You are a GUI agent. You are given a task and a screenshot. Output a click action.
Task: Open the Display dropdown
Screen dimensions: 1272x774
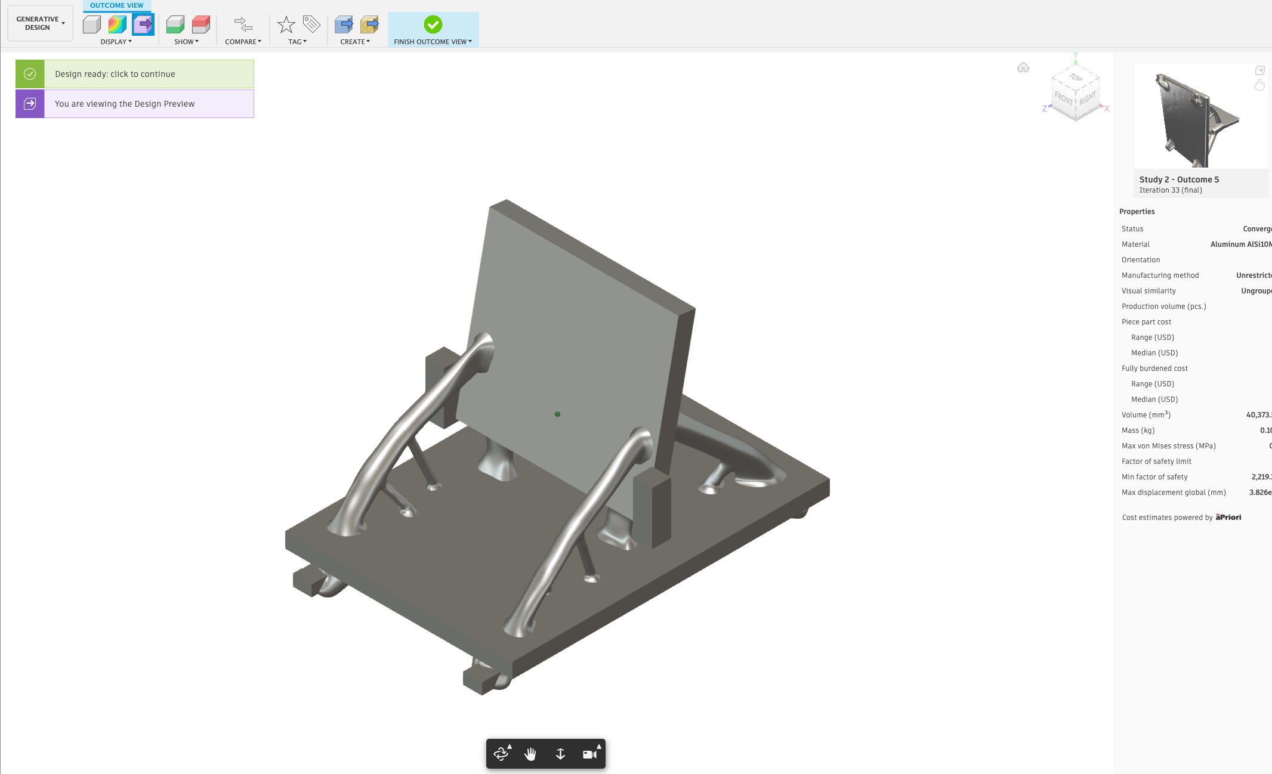(115, 42)
